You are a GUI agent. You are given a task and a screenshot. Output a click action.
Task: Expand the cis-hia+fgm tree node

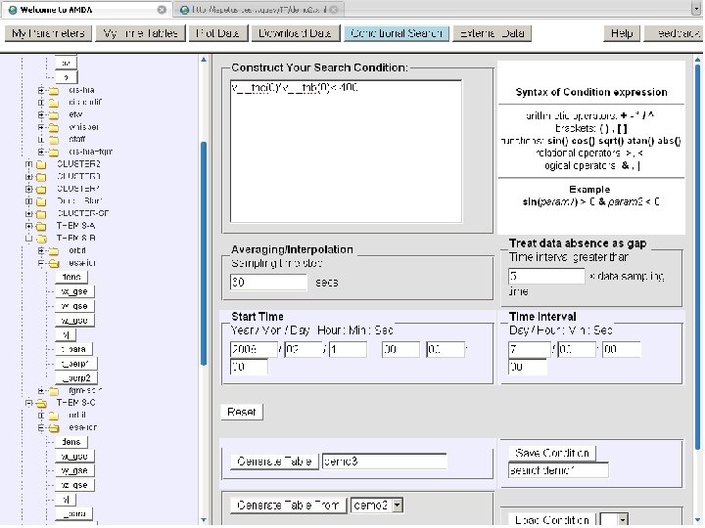click(41, 153)
